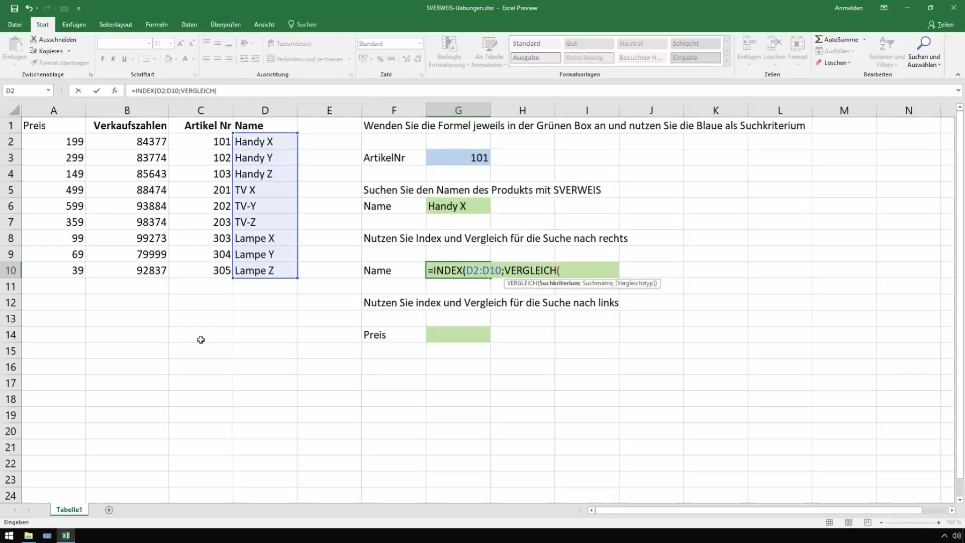Click AutoSumme sigma icon
Viewport: 965px width, 543px height.
[x=819, y=39]
